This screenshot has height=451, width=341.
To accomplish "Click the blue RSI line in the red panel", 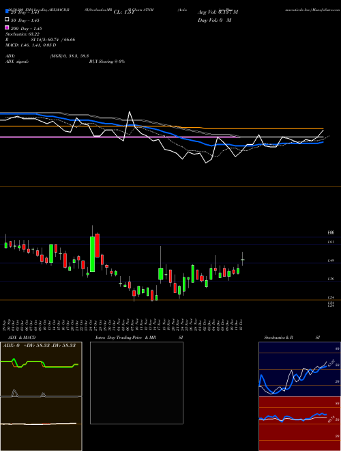I will click(x=293, y=417).
